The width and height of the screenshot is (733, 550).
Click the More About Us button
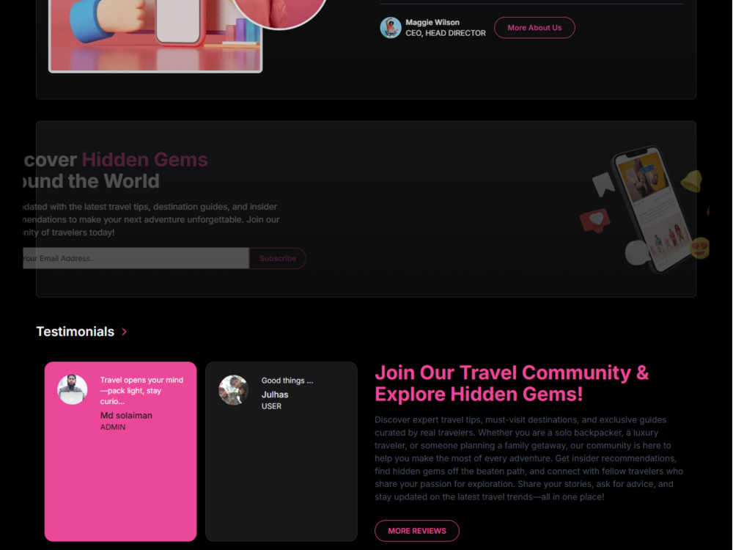click(x=534, y=28)
